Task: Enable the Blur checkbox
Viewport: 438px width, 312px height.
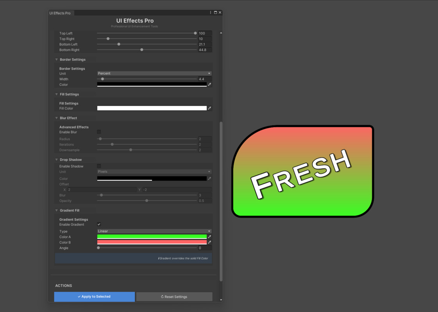Action: pos(99,132)
